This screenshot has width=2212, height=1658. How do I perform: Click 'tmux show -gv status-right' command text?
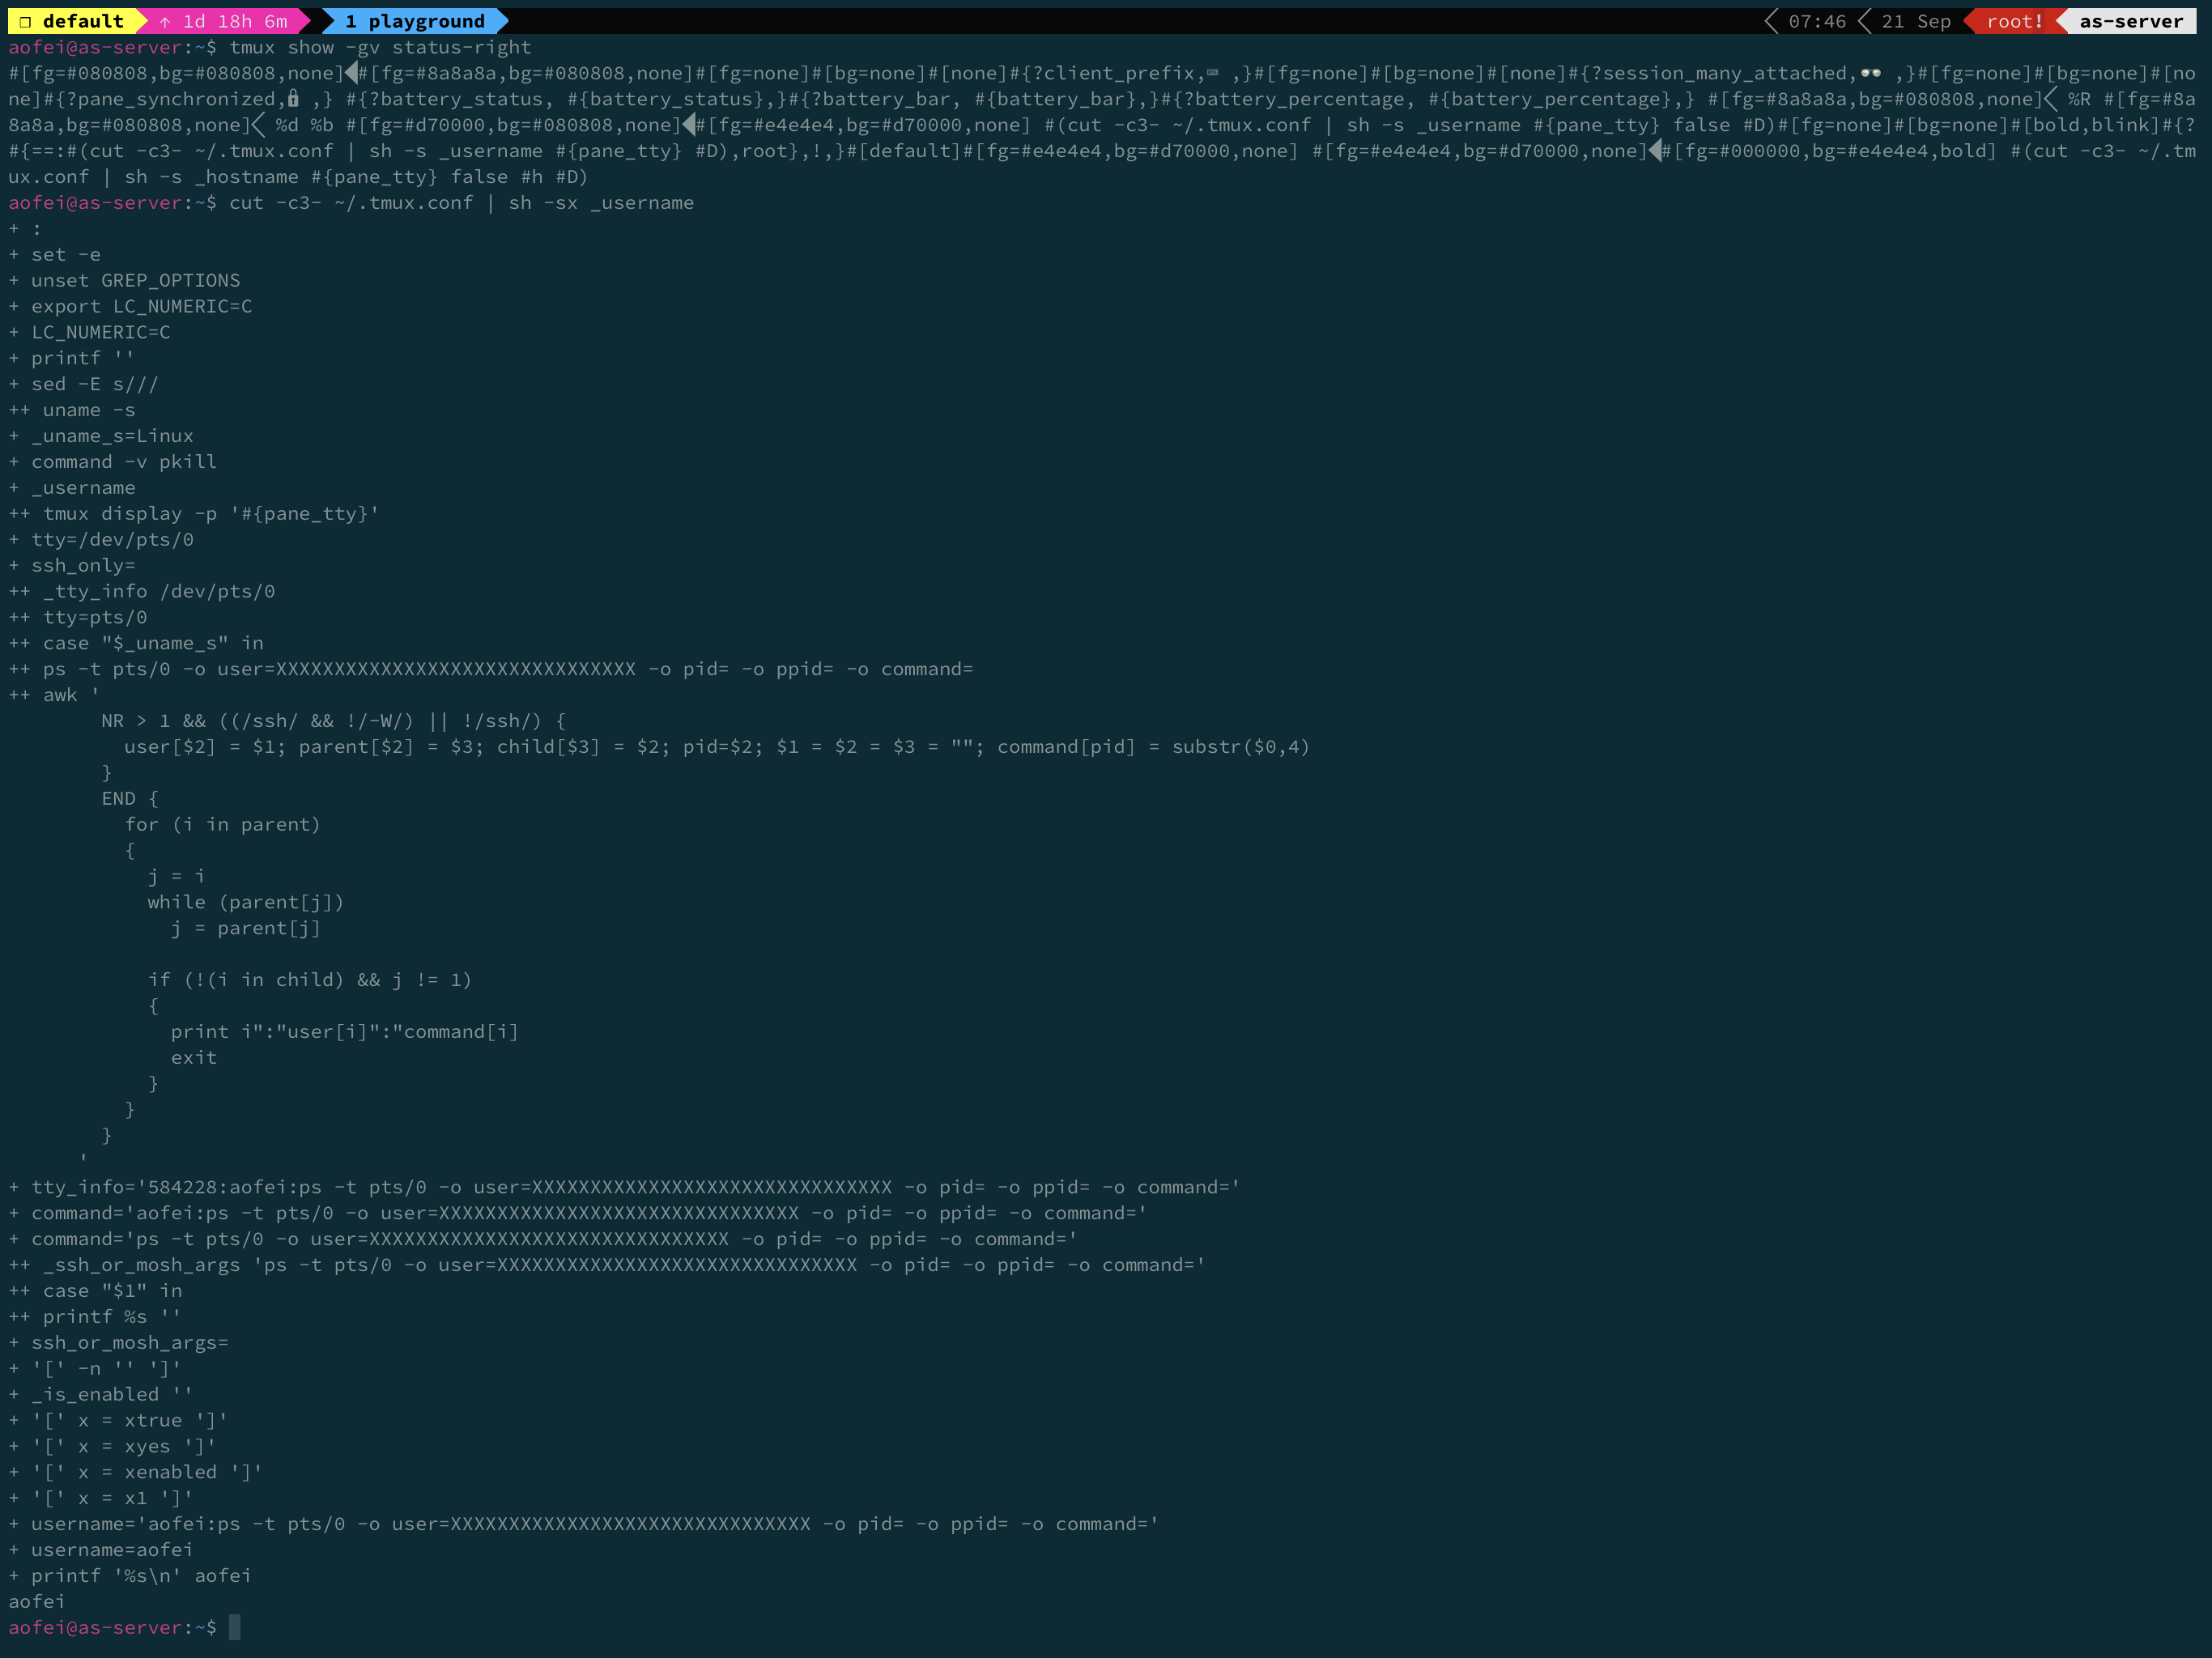tap(380, 47)
